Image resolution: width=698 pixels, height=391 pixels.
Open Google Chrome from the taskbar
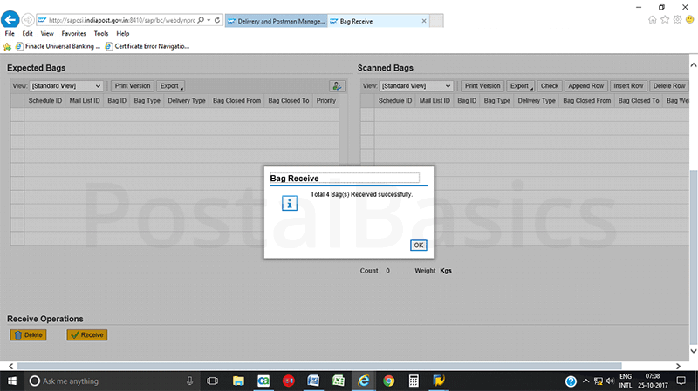pyautogui.click(x=388, y=381)
